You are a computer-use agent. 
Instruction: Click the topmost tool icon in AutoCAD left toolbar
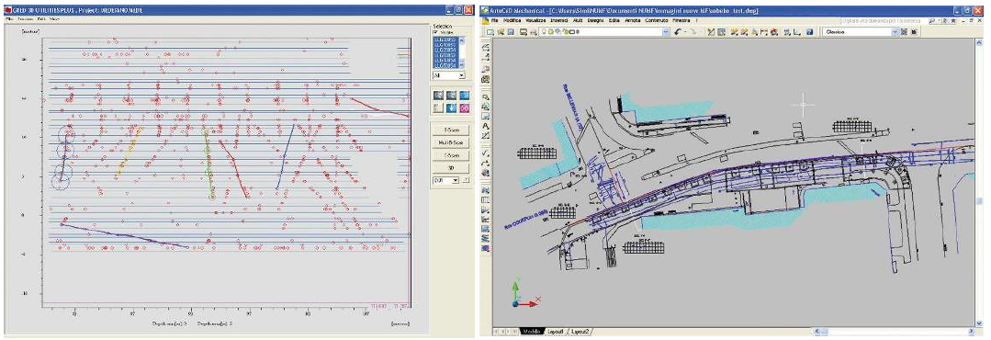pyautogui.click(x=485, y=48)
